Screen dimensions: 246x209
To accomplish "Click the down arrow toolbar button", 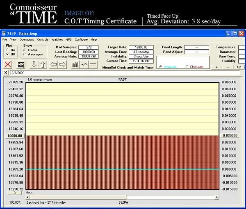I will [x=34, y=64].
